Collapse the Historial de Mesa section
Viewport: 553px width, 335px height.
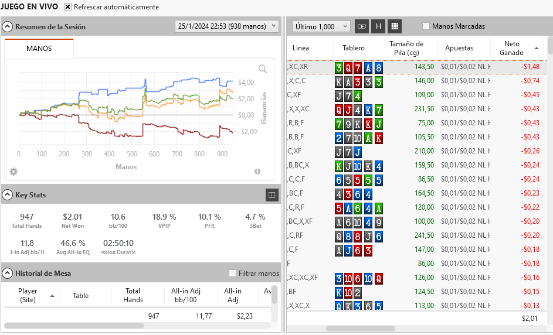pos(8,274)
